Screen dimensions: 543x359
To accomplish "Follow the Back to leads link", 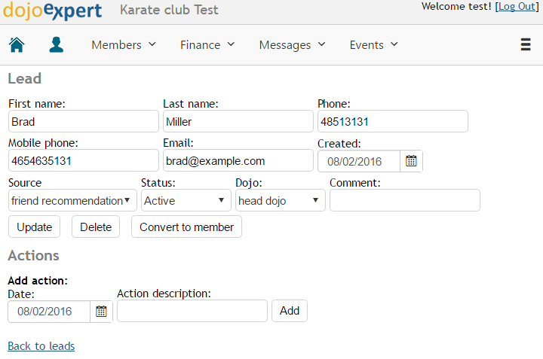I will pos(41,346).
